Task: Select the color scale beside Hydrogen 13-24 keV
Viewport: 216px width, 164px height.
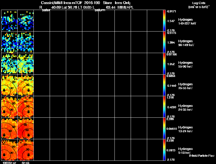Action: [164, 128]
